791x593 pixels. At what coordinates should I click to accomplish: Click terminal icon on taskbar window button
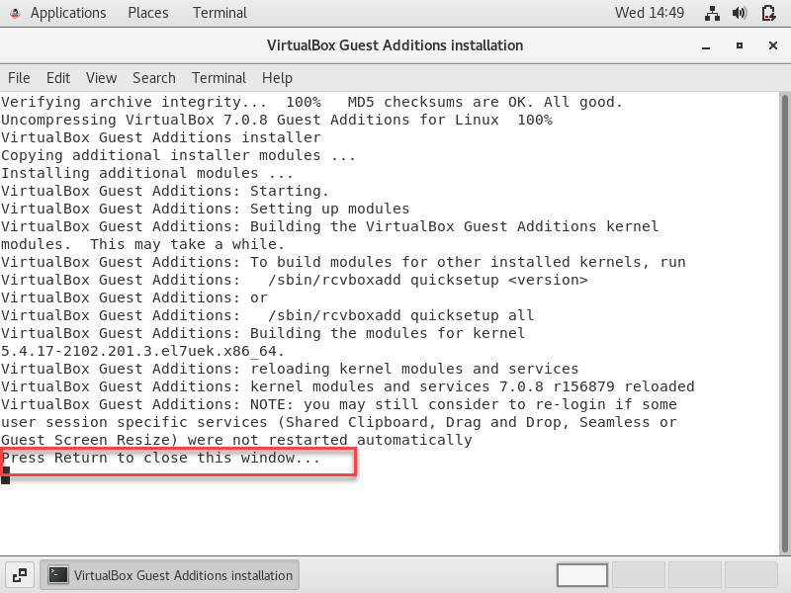click(59, 574)
